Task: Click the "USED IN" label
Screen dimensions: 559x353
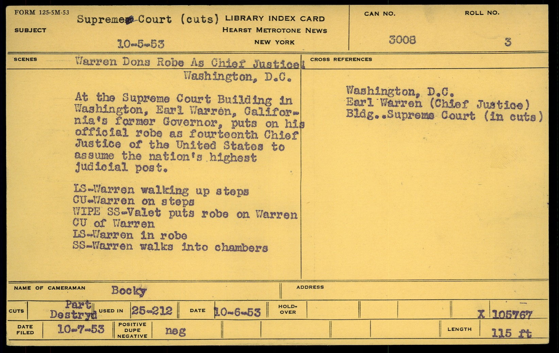Action: [111, 311]
